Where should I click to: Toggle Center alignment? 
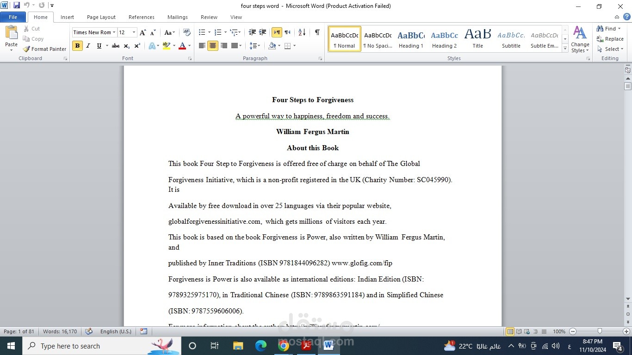[x=213, y=46]
